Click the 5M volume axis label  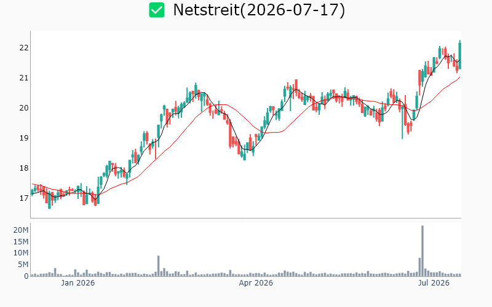click(x=23, y=265)
